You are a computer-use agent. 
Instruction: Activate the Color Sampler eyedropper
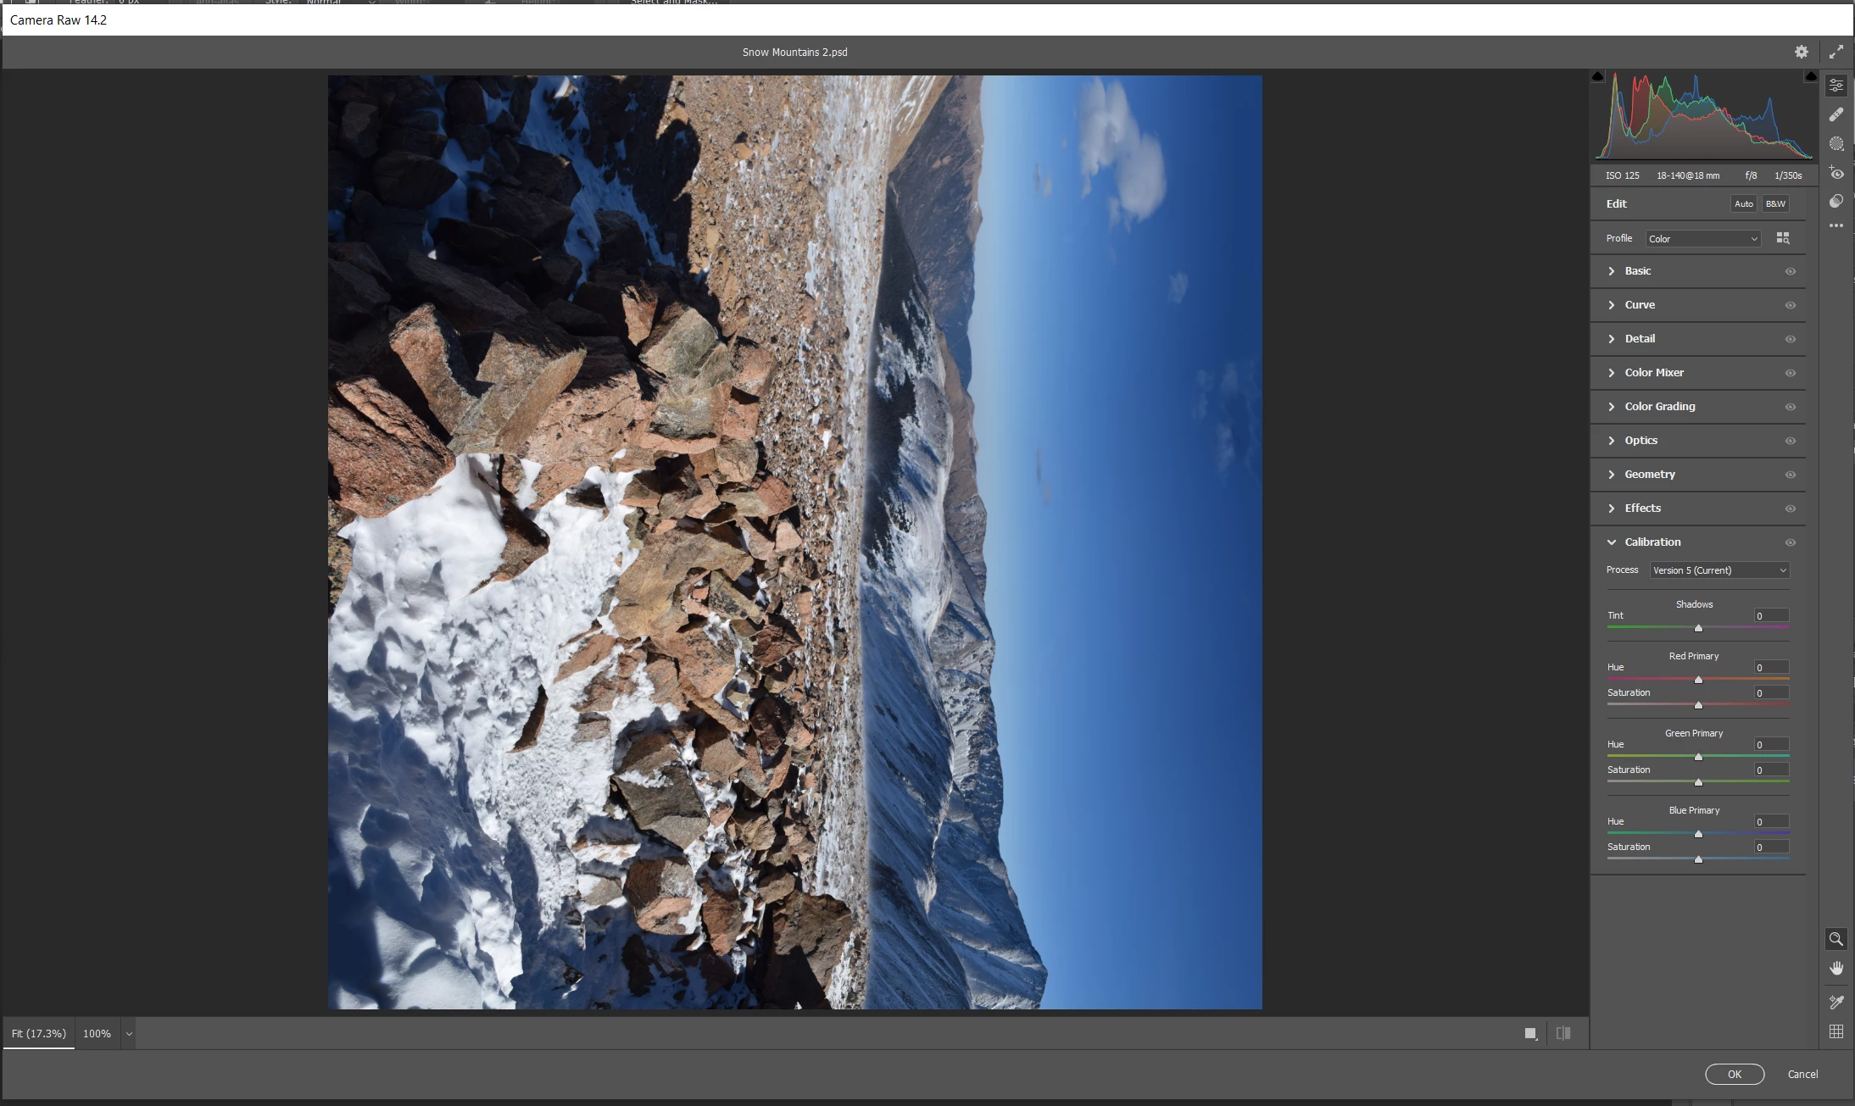tap(1836, 1002)
